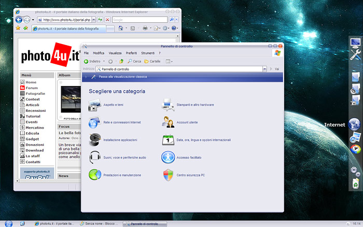363x227 pixels.
Task: Open the Strumenti menu
Action: coord(148,53)
